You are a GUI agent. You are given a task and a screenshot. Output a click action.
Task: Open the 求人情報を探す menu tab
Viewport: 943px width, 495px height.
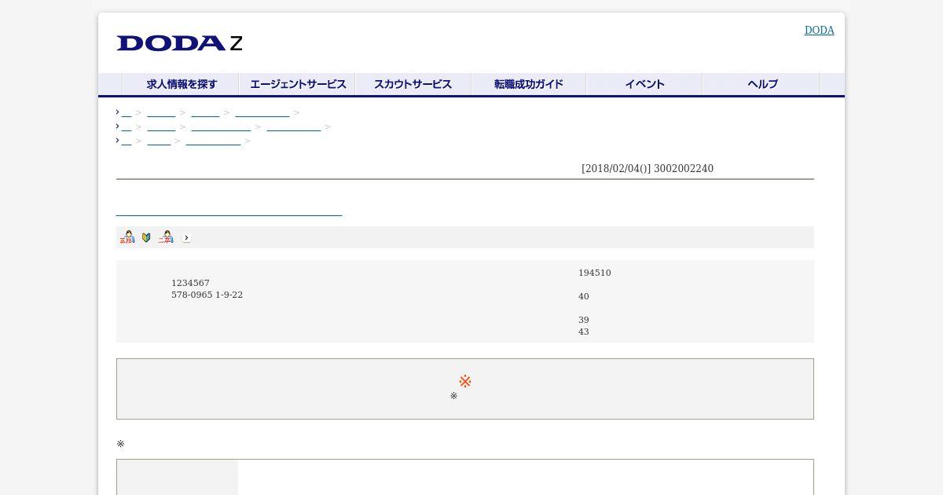(x=181, y=84)
